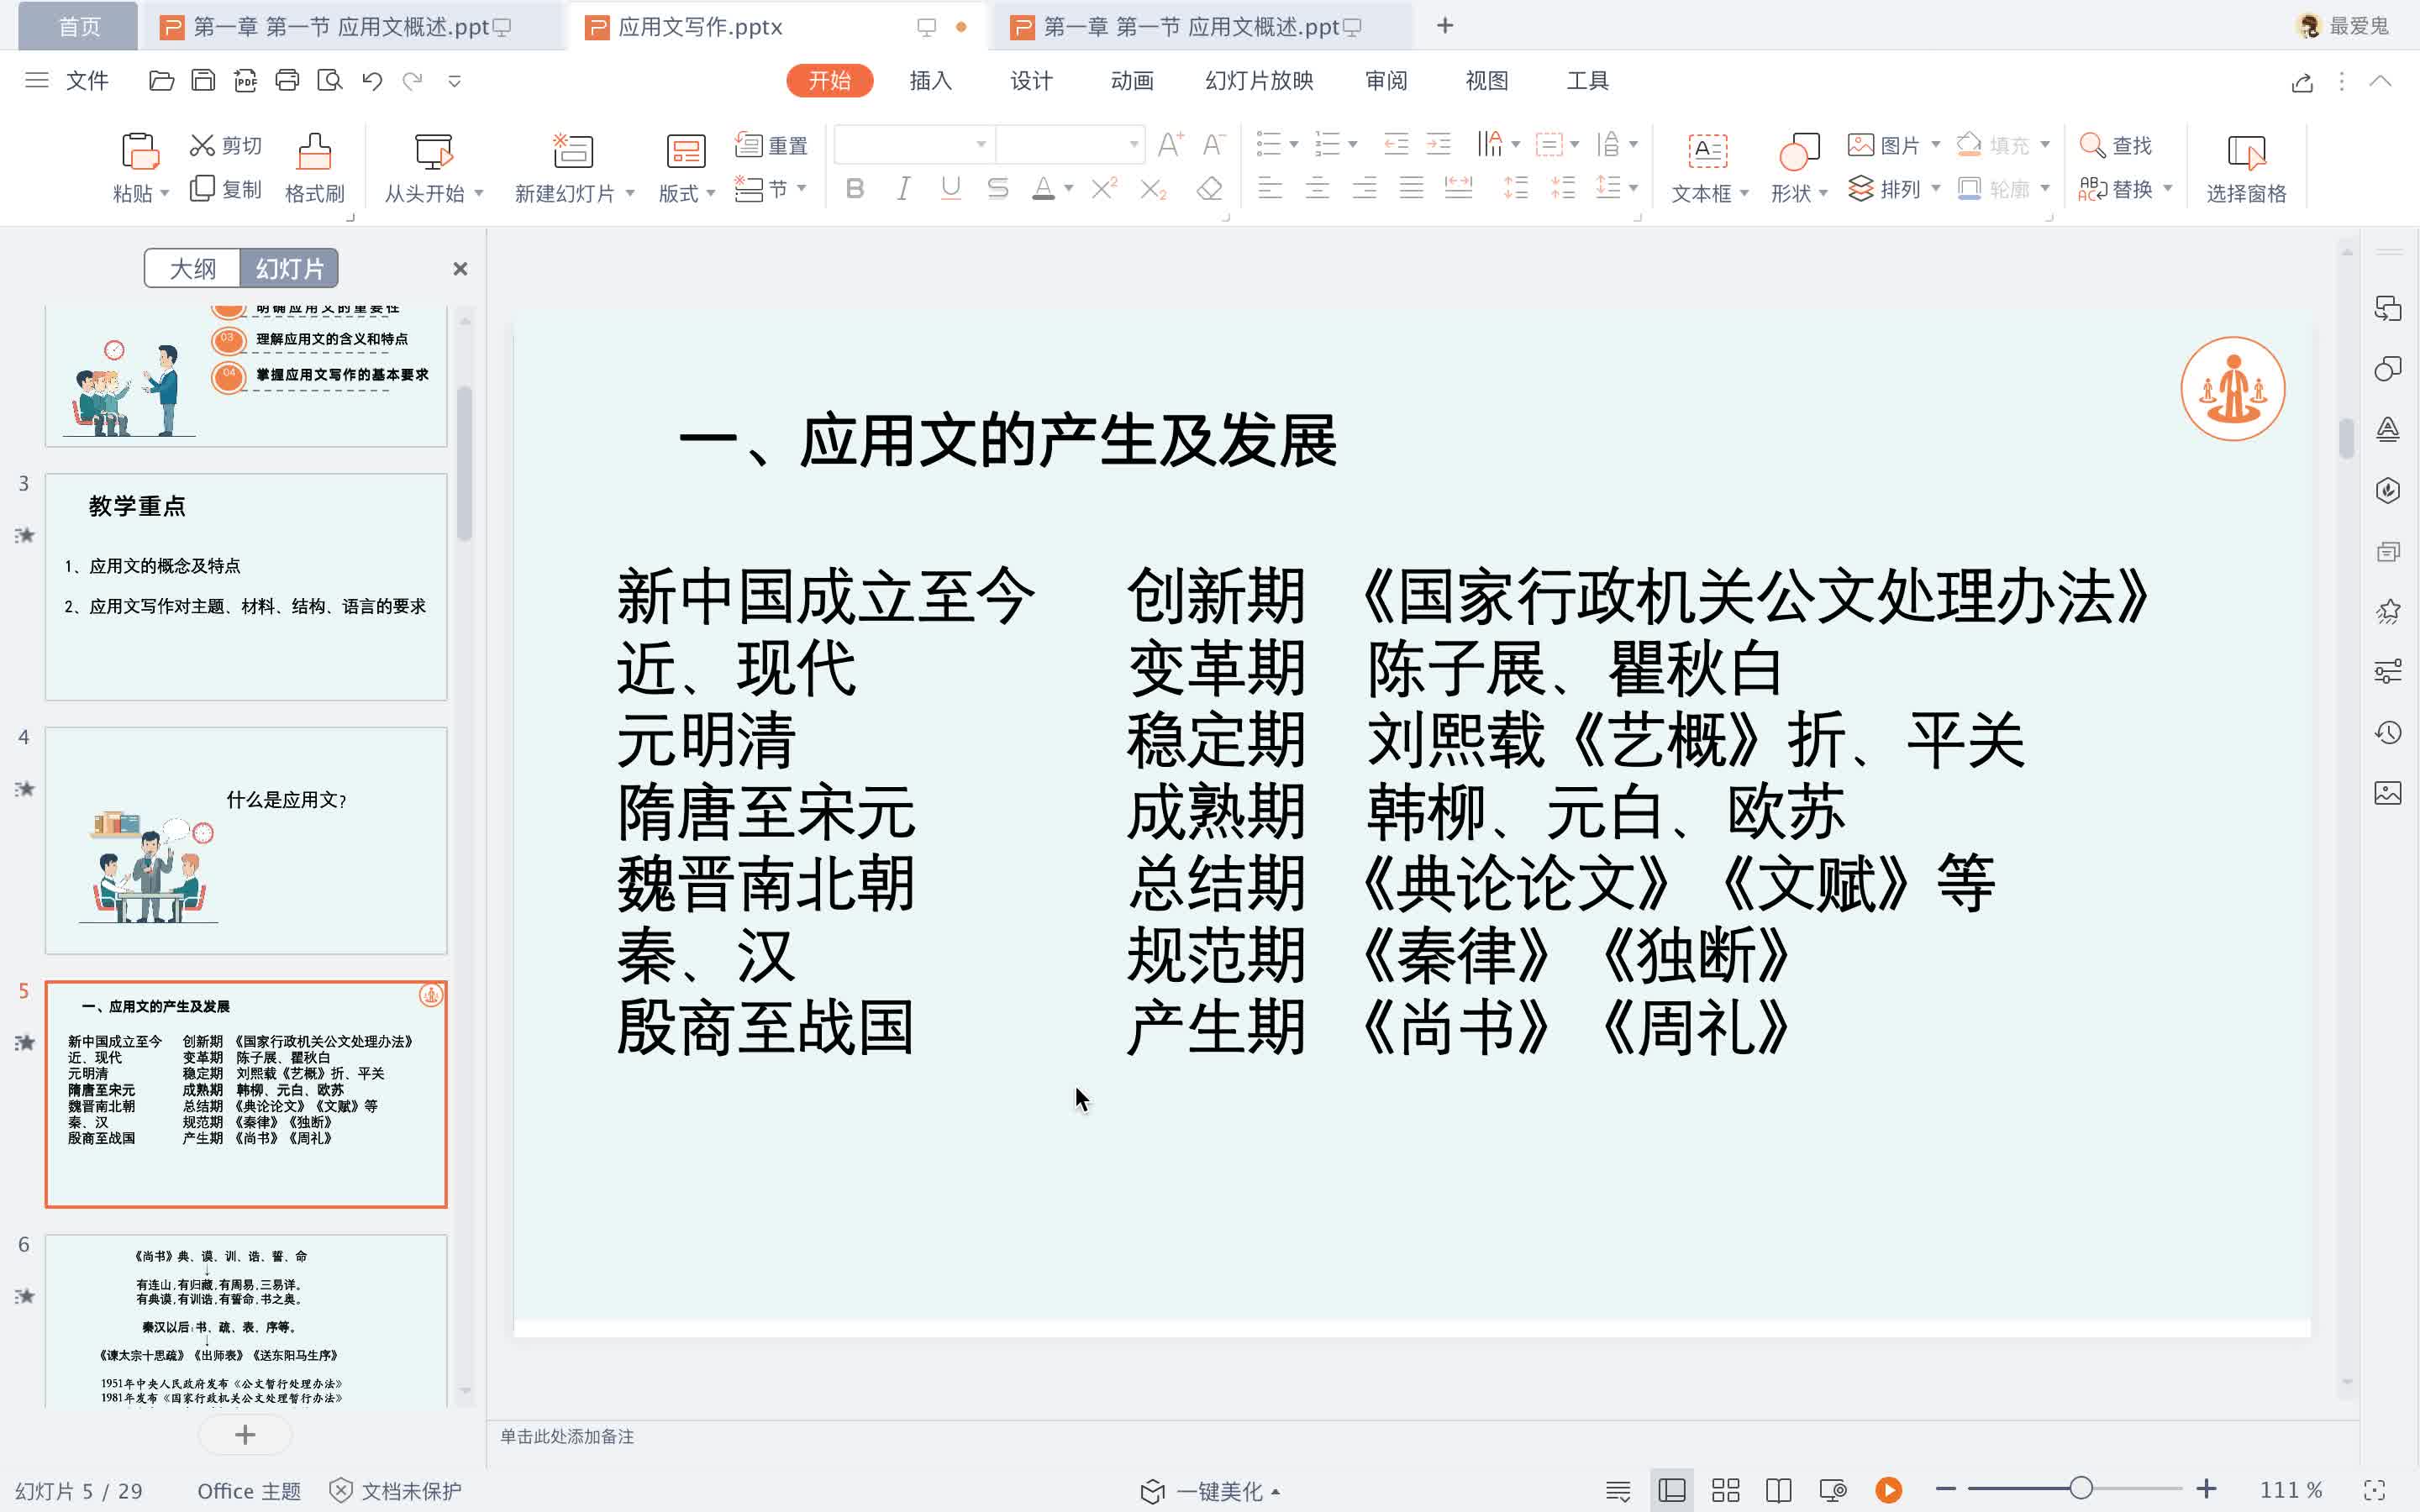Select slide 4 thumbnail 什么是应用文
Image resolution: width=2420 pixels, height=1512 pixels.
(246, 840)
